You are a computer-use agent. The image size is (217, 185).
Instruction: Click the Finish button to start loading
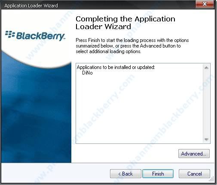[x=158, y=173]
